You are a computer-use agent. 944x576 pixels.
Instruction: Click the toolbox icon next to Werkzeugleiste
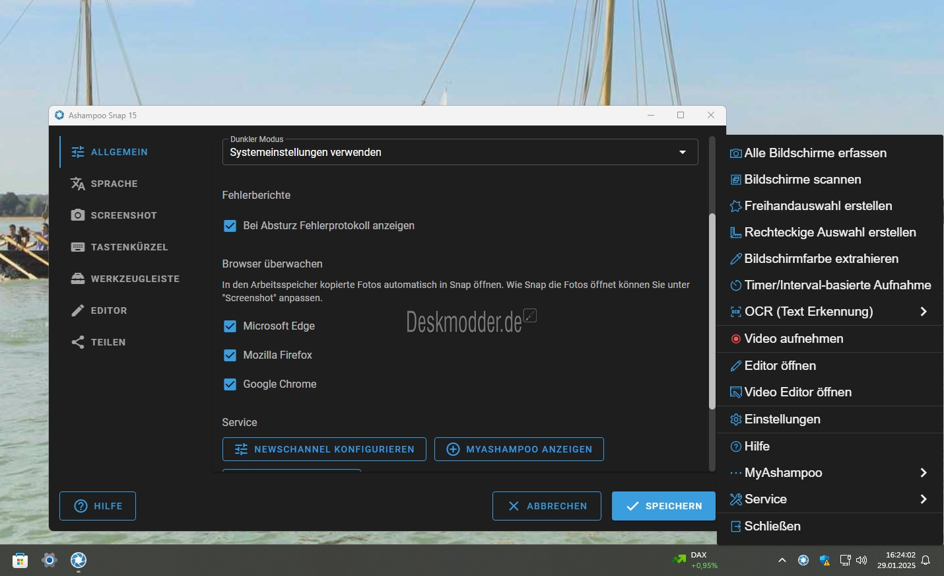(78, 279)
